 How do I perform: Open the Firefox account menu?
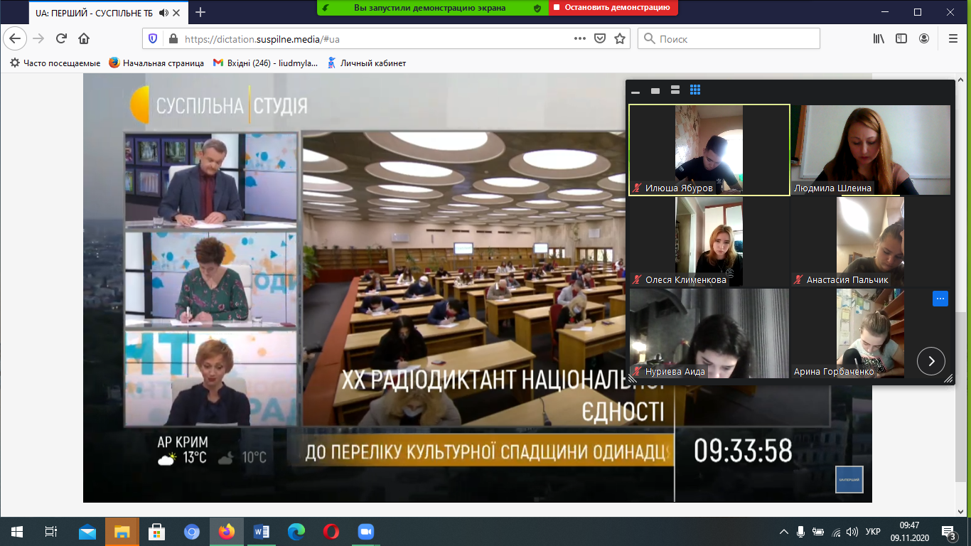click(923, 38)
